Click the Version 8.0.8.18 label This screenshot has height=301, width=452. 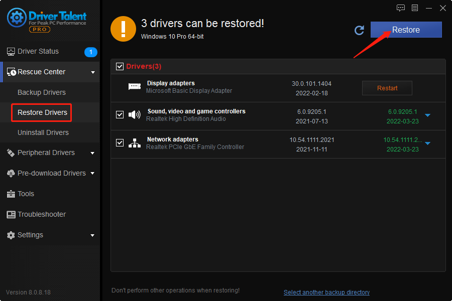coord(28,292)
